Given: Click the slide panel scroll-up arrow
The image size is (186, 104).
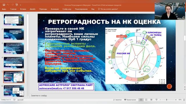Looking at the screenshot, I should (28, 13).
